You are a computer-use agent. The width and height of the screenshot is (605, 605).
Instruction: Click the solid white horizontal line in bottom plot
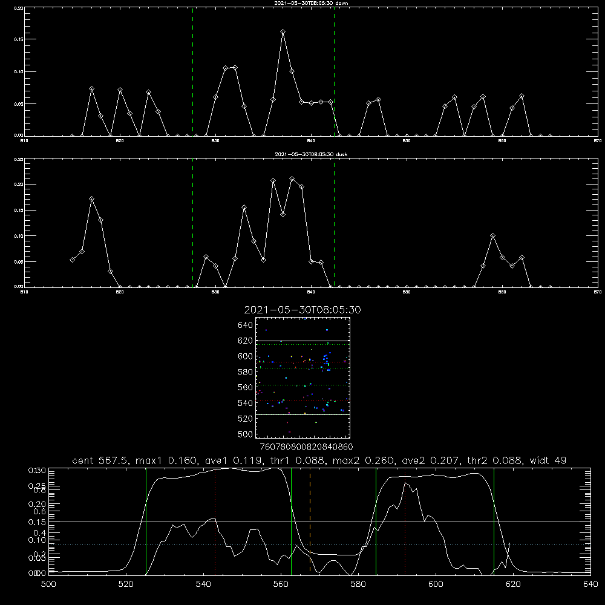[319, 522]
